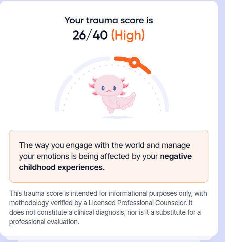Screen dimensions: 225x242
Task: Click the bold "negative childhood experiences" text
Action: [106, 162]
